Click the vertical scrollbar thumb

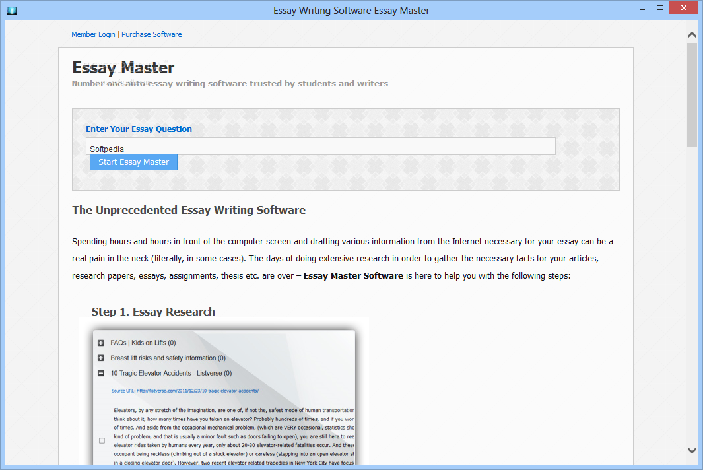point(692,94)
